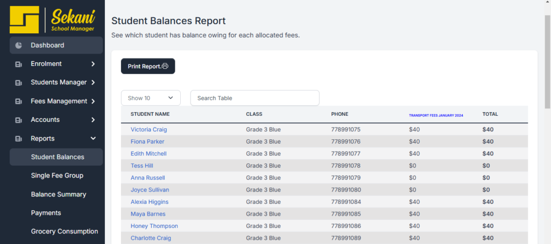Open Grocery Consumption report
Viewport: 551px width, 244px height.
click(65, 232)
